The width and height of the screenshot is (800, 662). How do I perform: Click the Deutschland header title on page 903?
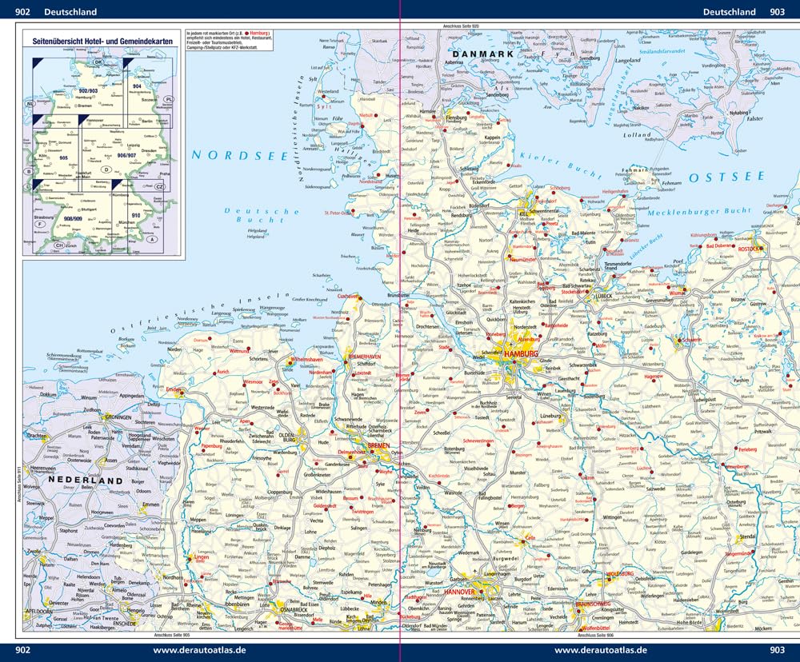click(x=729, y=11)
